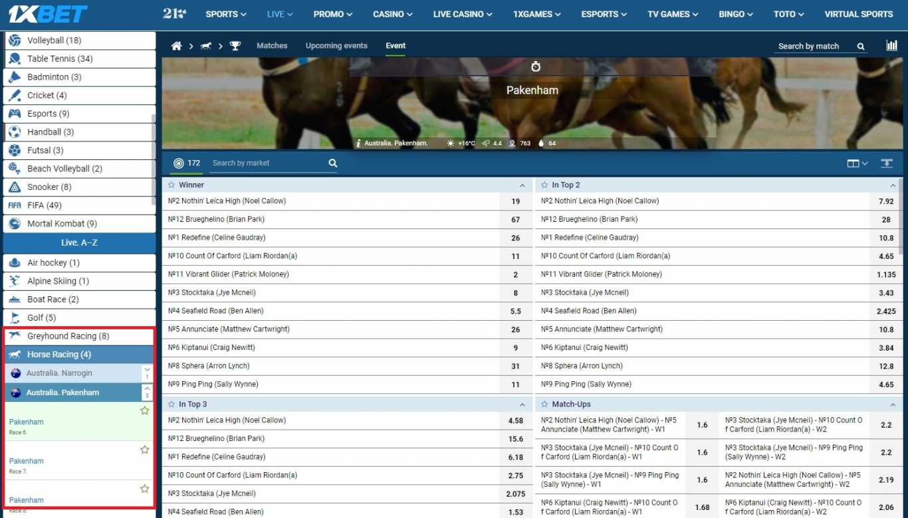This screenshot has height=518, width=908.
Task: Click the markets panel vertical scrollbar
Action: 900,216
